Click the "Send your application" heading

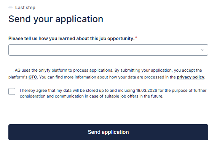56,19
